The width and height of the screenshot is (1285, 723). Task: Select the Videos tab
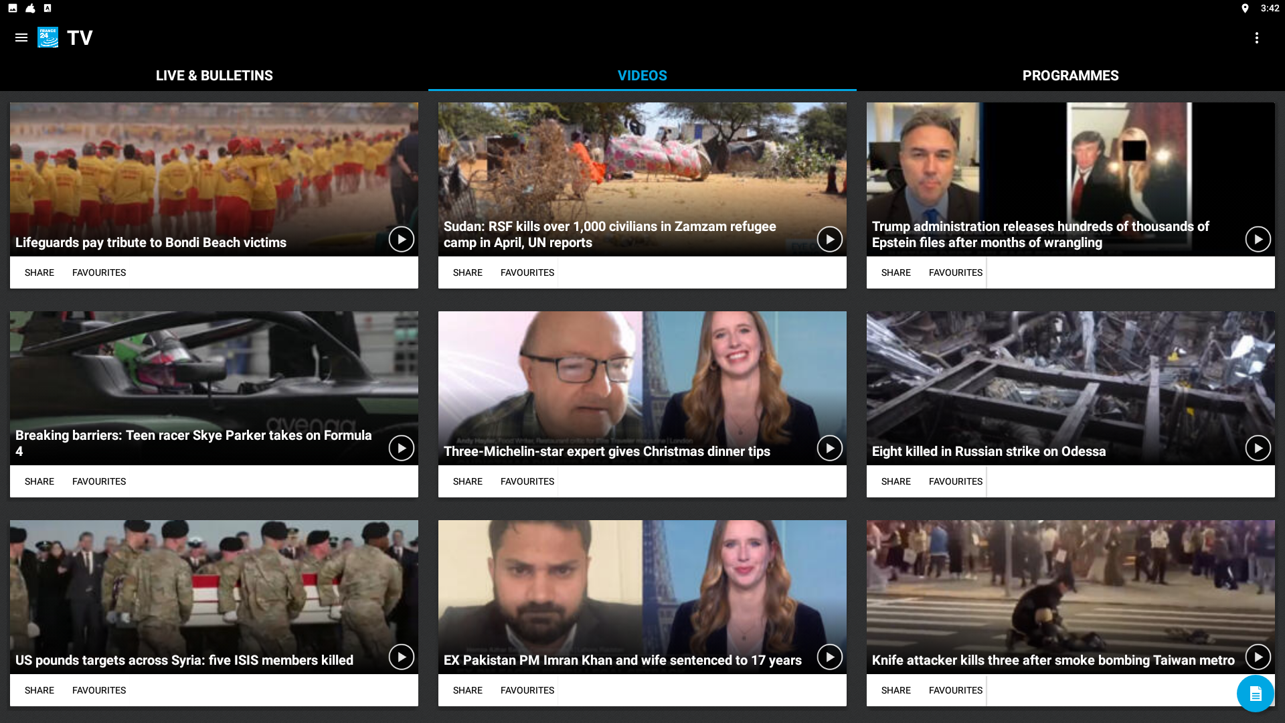pos(642,76)
